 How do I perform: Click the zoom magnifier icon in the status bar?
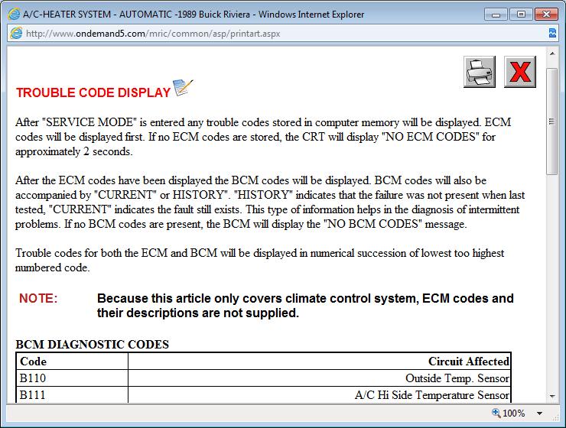(496, 413)
